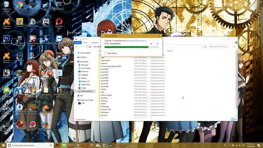This screenshot has height=148, width=263.
Task: Open the Windows Start menu
Action: (3, 145)
